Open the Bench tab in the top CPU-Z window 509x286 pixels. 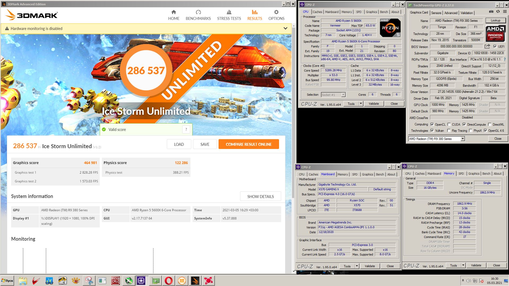[384, 12]
